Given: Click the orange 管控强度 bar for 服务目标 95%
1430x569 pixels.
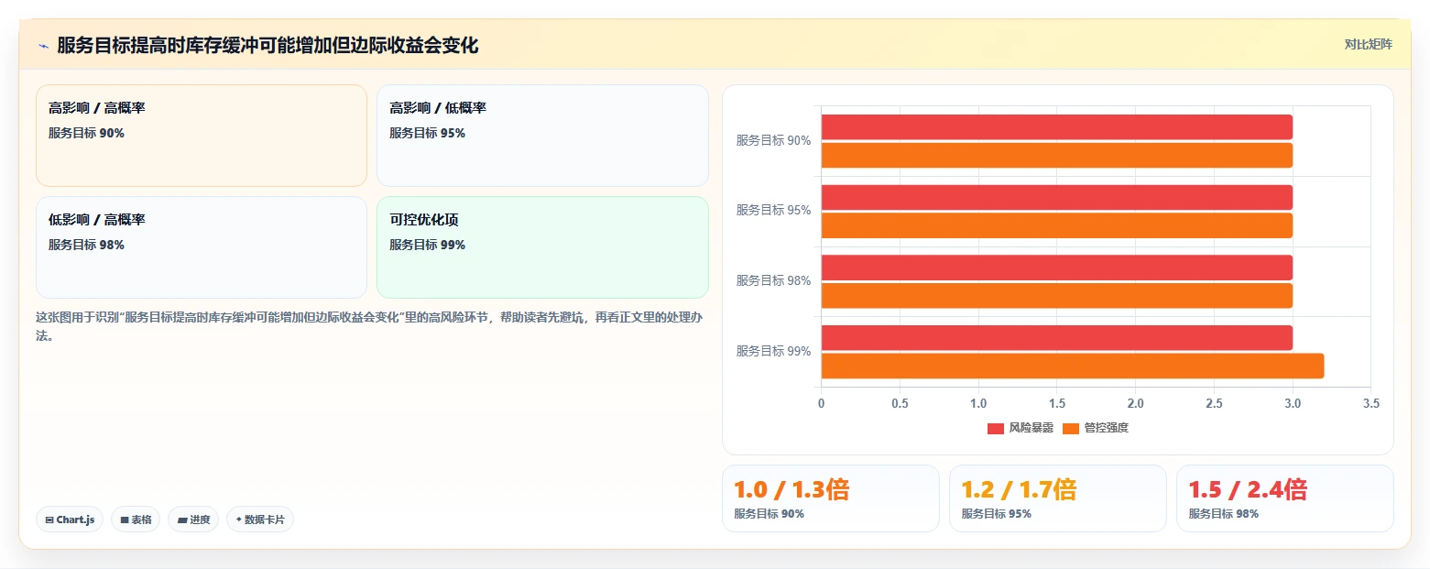Looking at the screenshot, I should click(1056, 225).
